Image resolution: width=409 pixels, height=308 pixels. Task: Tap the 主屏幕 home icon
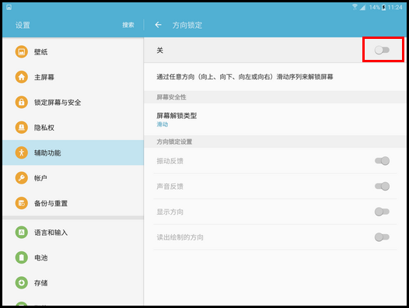coord(22,77)
